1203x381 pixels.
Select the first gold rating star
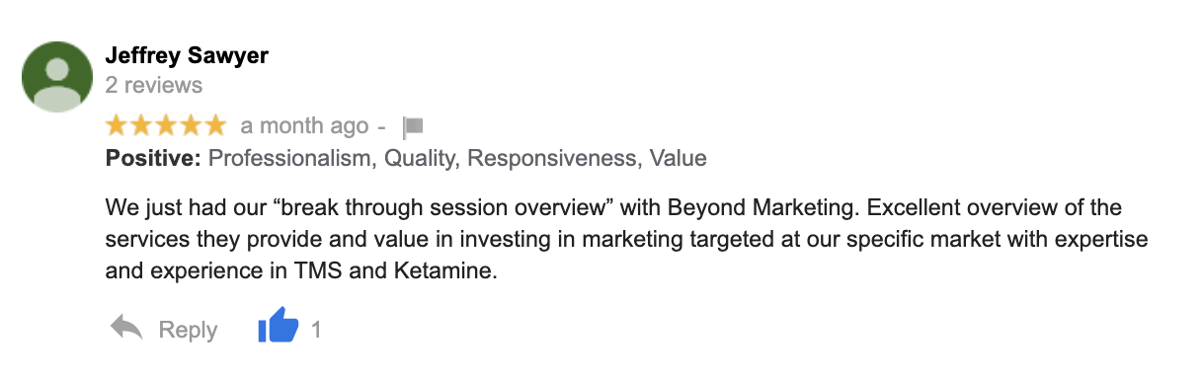coord(118,125)
